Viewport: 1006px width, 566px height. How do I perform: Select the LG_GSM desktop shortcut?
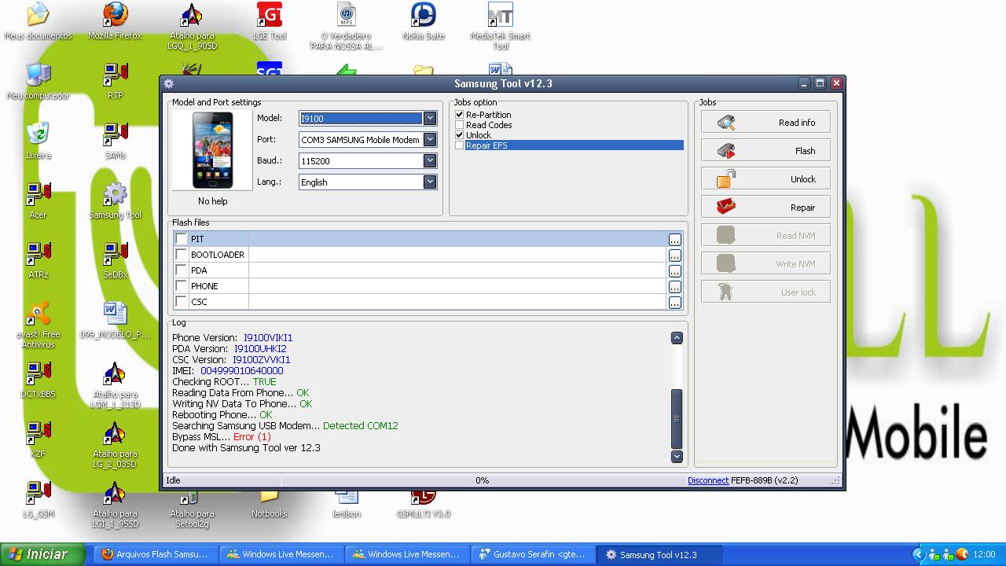pyautogui.click(x=38, y=500)
